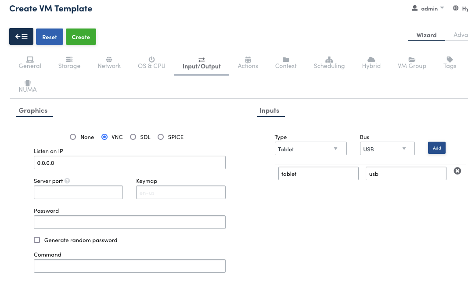468x289 pixels.
Task: Open the Storage tab with server icon
Action: (x=69, y=63)
